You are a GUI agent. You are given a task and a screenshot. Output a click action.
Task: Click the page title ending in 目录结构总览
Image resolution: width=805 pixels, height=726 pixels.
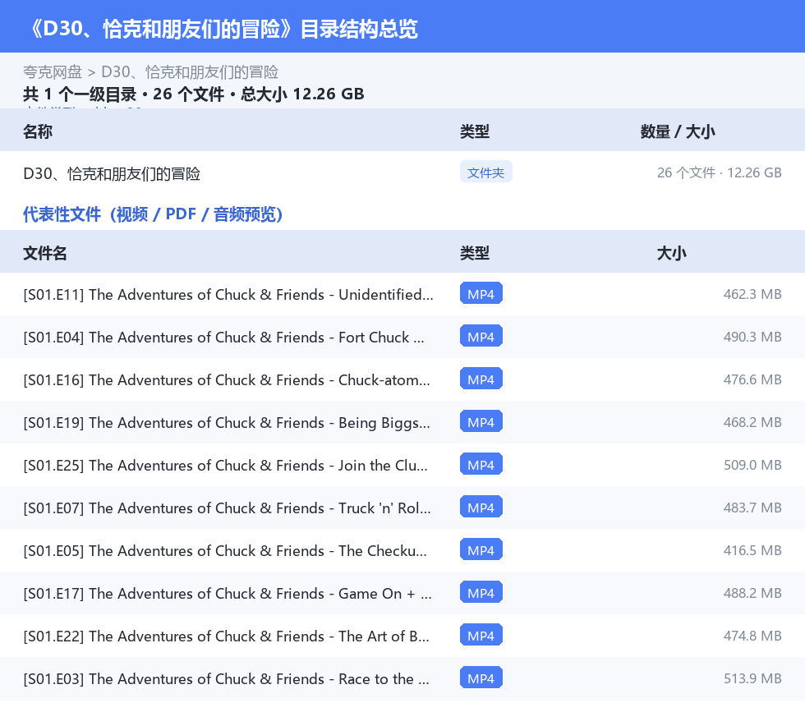pyautogui.click(x=221, y=29)
